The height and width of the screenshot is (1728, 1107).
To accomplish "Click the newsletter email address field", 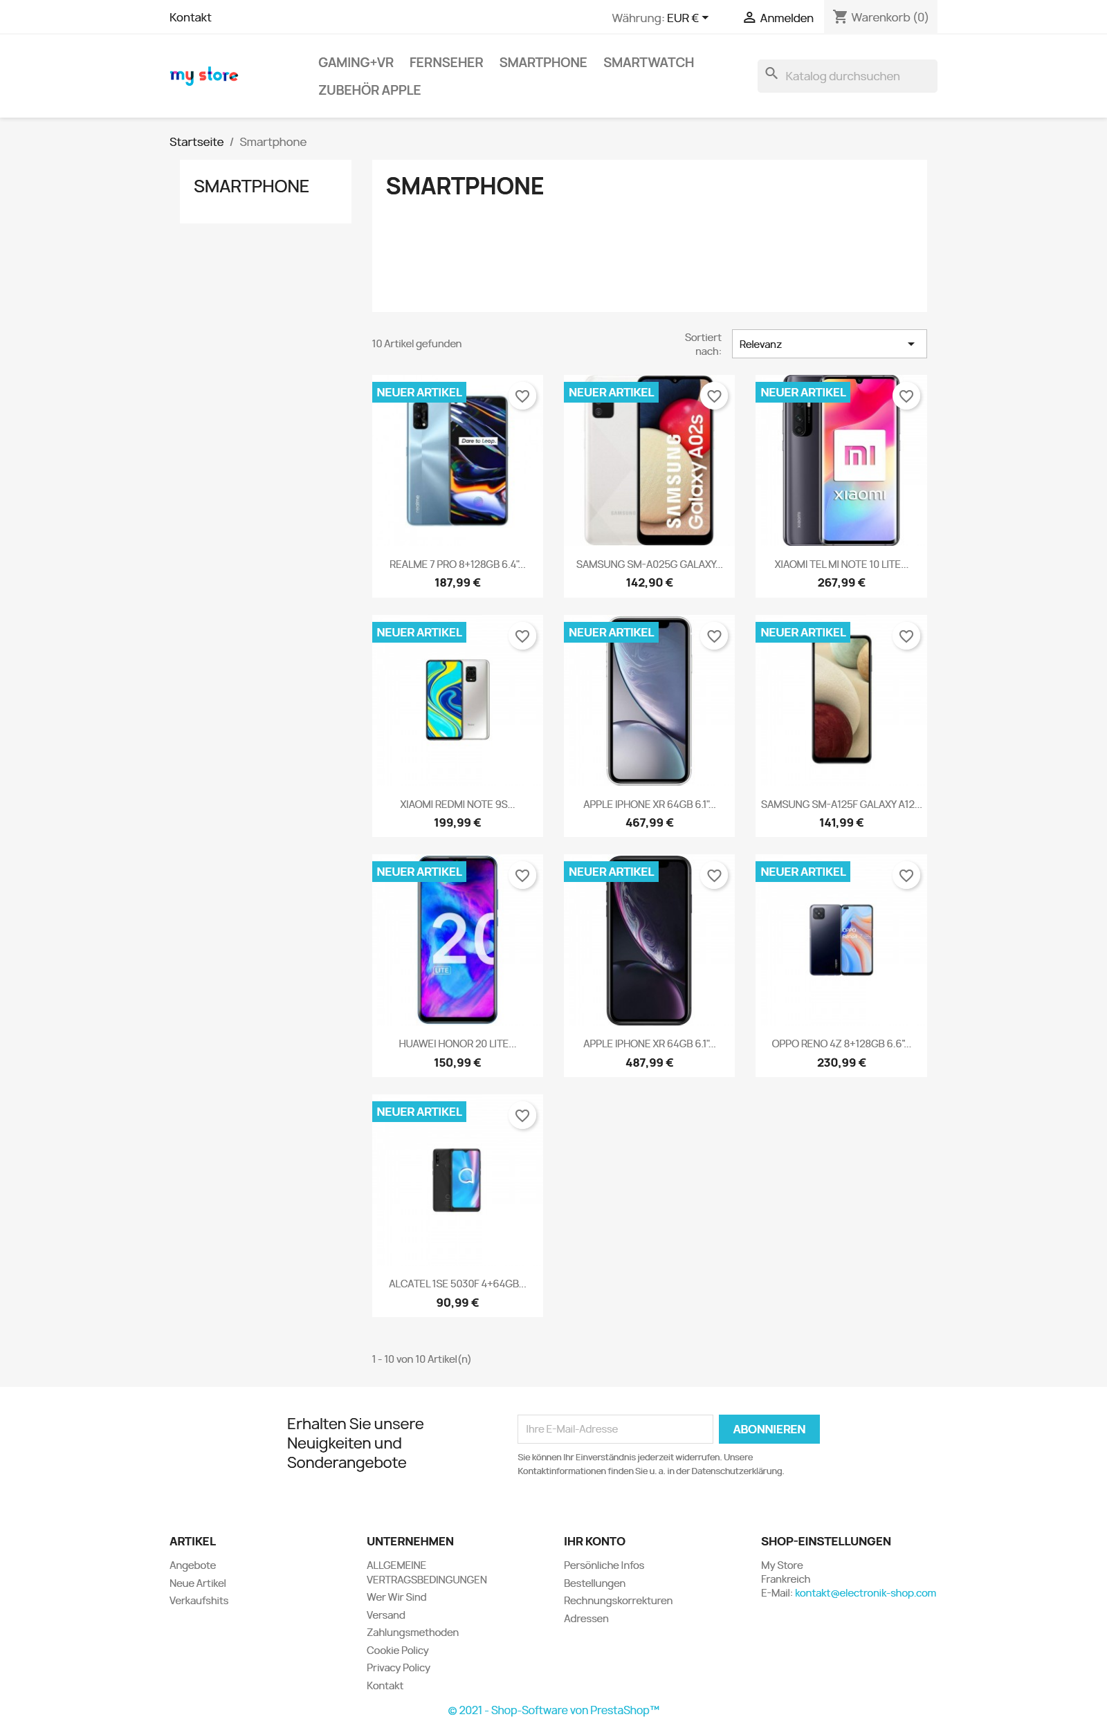I will click(614, 1429).
